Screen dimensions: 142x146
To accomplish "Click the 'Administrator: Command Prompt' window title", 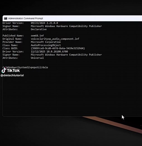I will click(26, 18).
